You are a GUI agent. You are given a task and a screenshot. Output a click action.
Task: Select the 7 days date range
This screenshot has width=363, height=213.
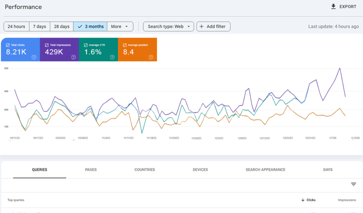[x=39, y=26]
